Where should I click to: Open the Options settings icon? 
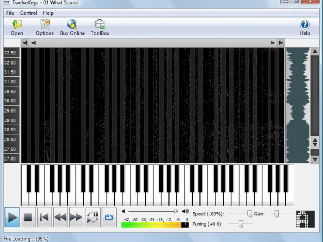click(x=44, y=27)
